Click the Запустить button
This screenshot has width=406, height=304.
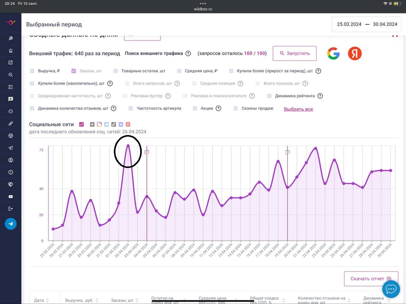295,53
